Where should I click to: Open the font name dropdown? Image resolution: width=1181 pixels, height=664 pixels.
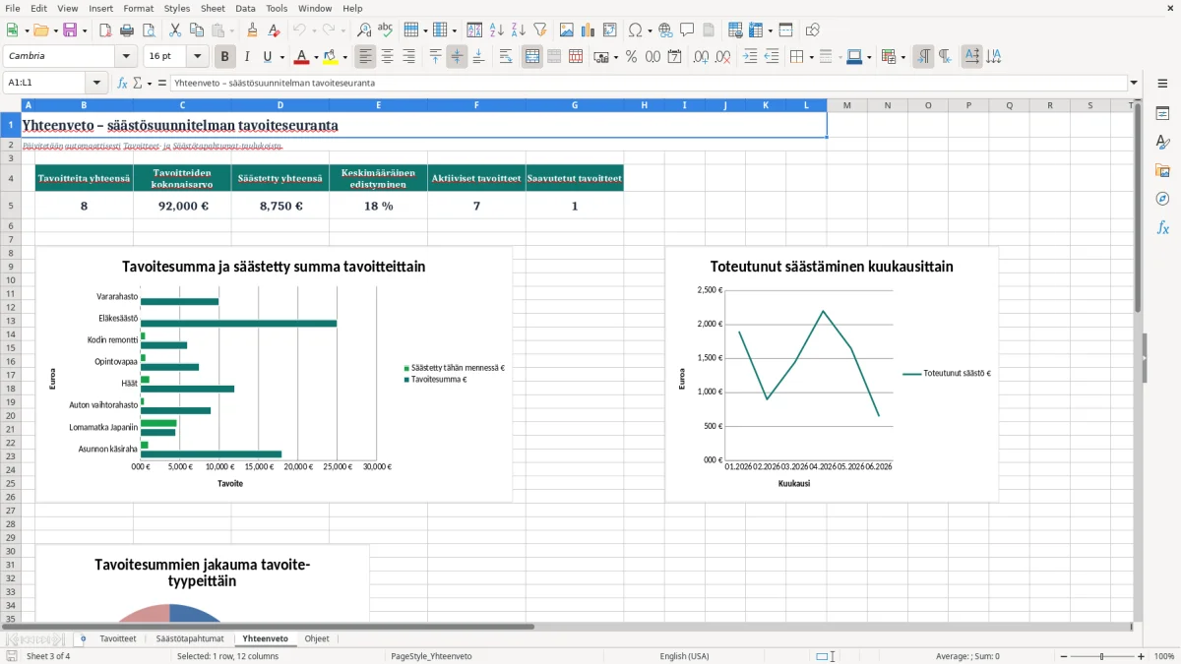click(x=128, y=56)
